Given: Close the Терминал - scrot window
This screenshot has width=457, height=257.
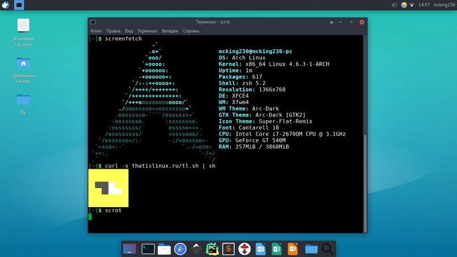Looking at the screenshot, I should [362, 22].
